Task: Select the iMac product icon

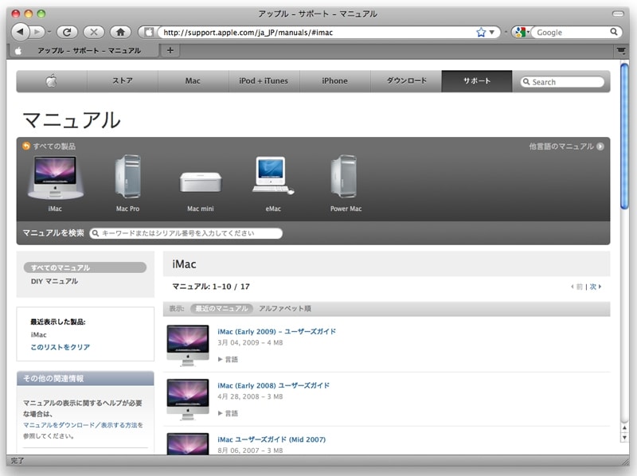Action: pyautogui.click(x=55, y=183)
